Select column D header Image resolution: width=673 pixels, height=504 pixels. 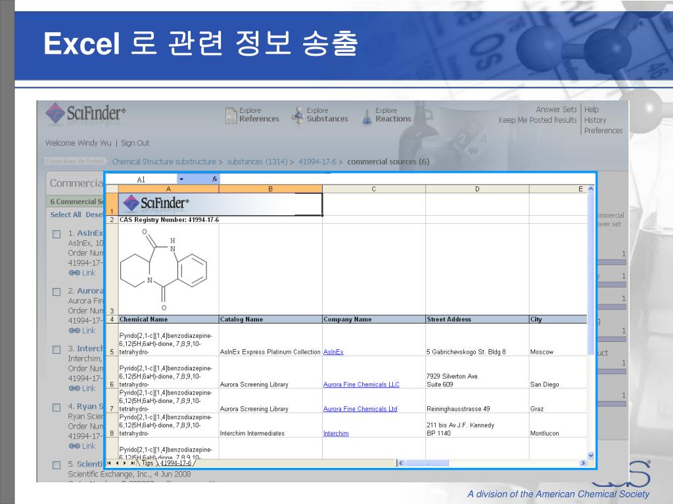477,189
